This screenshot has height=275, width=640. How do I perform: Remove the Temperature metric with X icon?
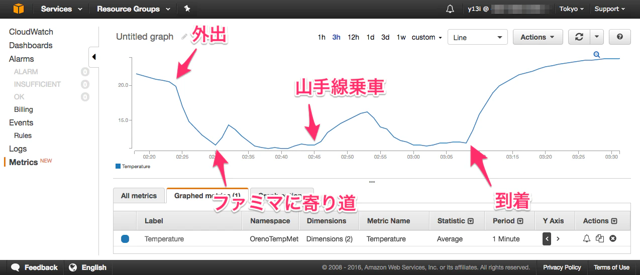coord(613,239)
